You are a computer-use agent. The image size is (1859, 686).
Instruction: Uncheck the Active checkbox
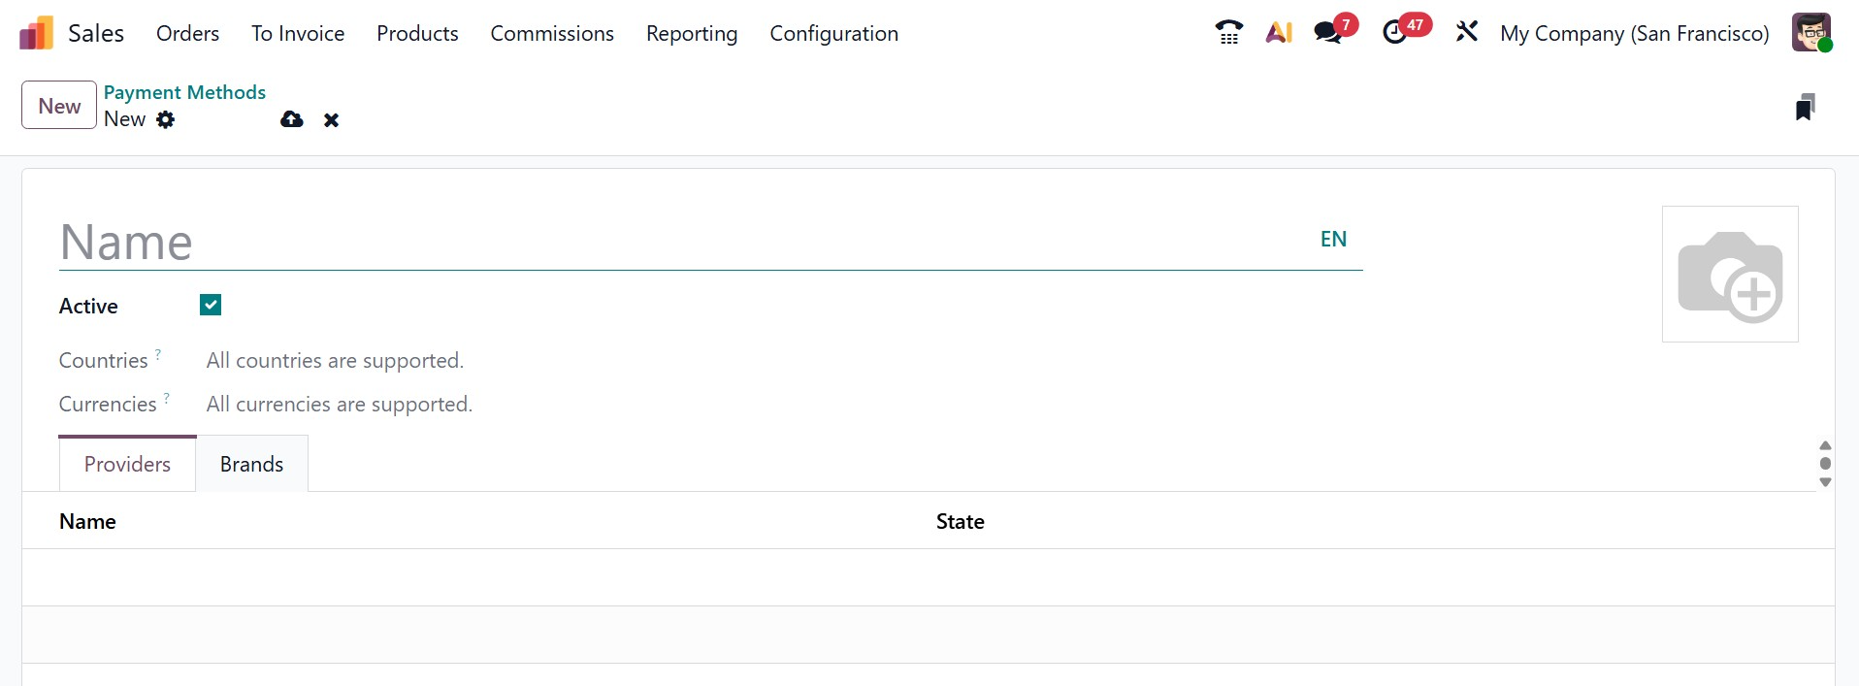(211, 306)
